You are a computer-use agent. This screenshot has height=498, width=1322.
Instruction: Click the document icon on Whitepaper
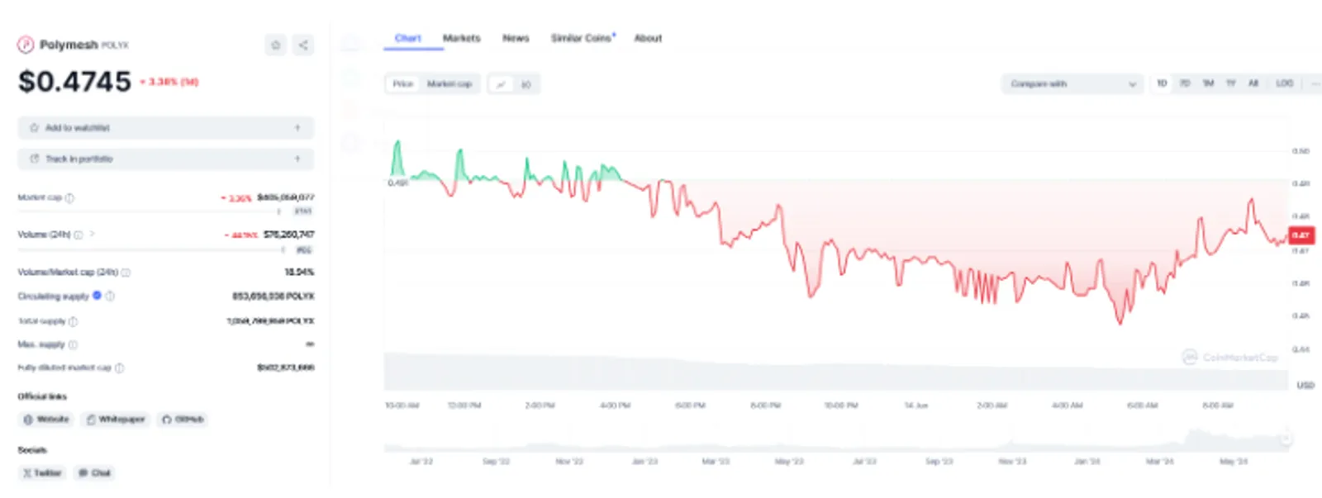coord(91,420)
